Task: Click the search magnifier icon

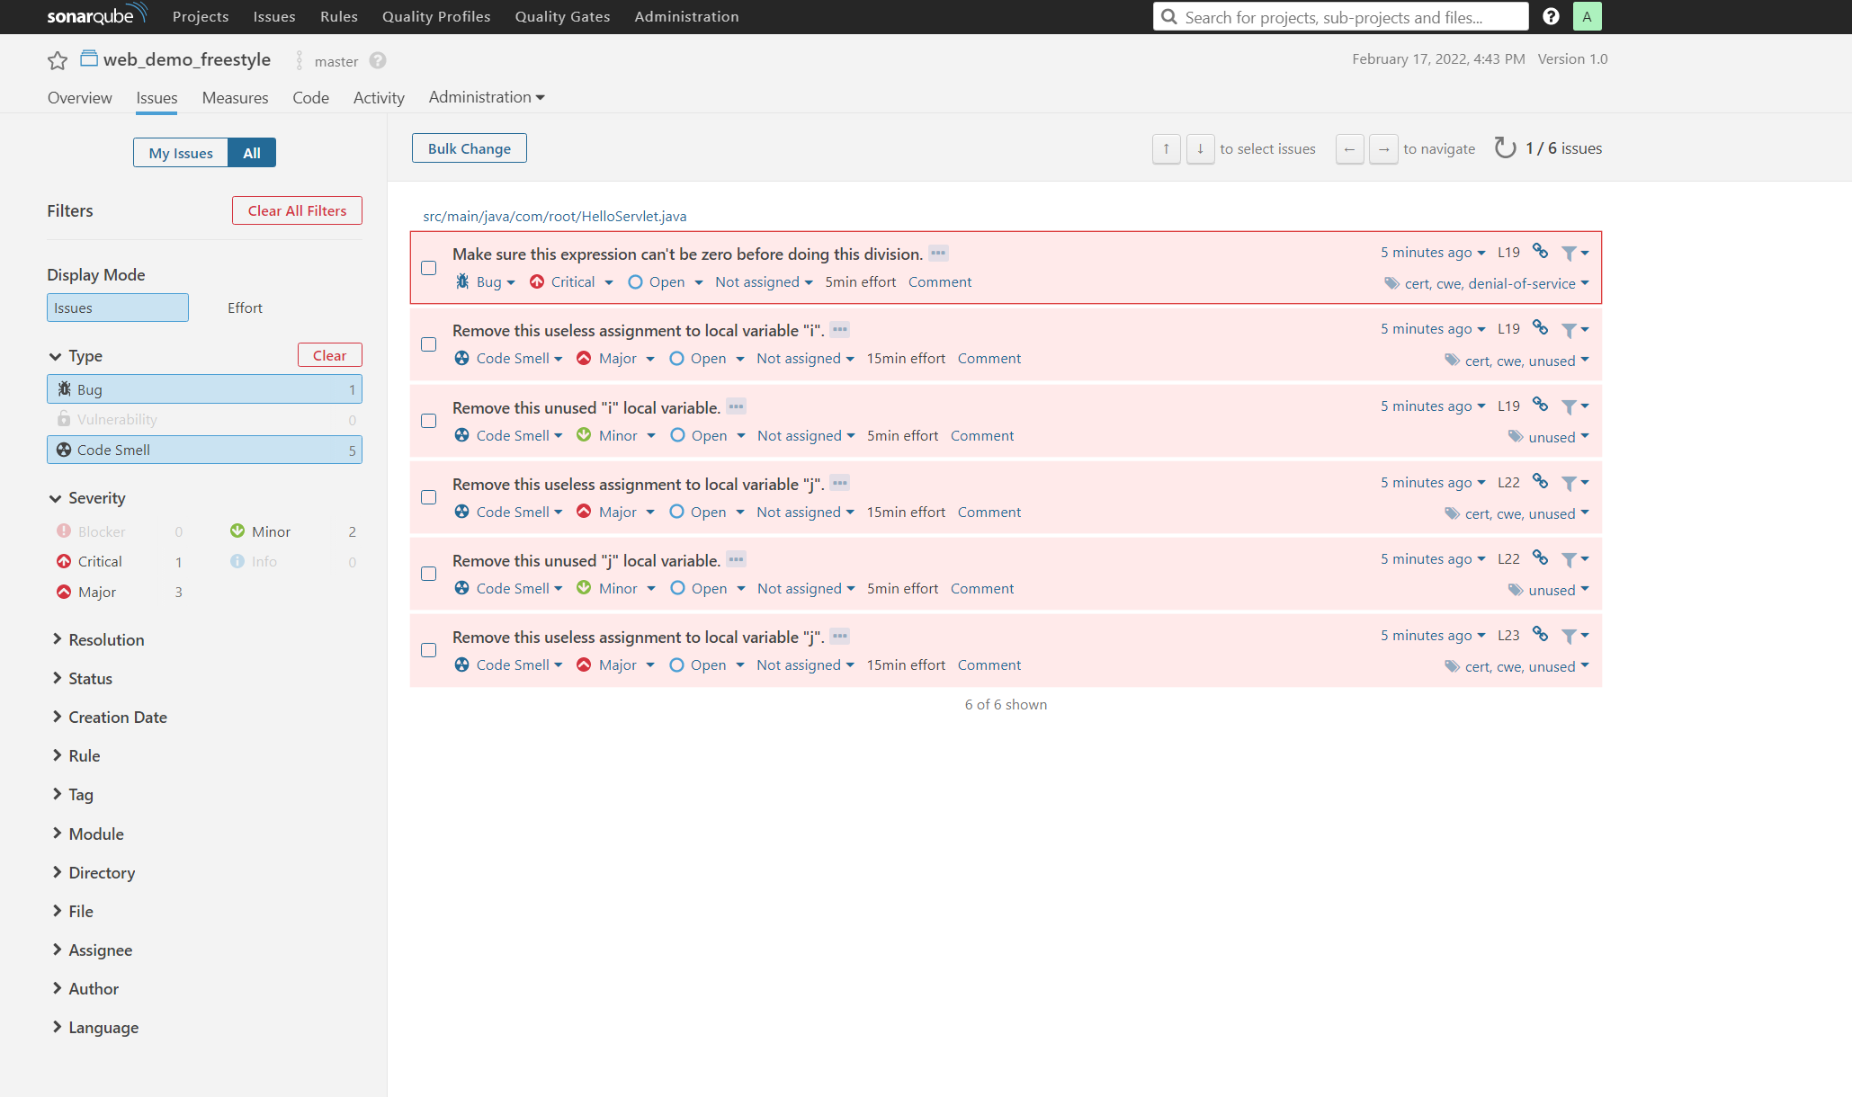Action: click(x=1168, y=16)
